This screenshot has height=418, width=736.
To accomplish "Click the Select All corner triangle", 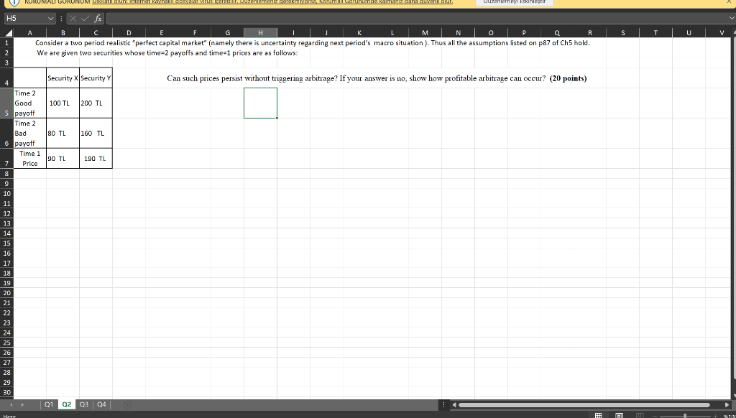I will (x=9, y=32).
